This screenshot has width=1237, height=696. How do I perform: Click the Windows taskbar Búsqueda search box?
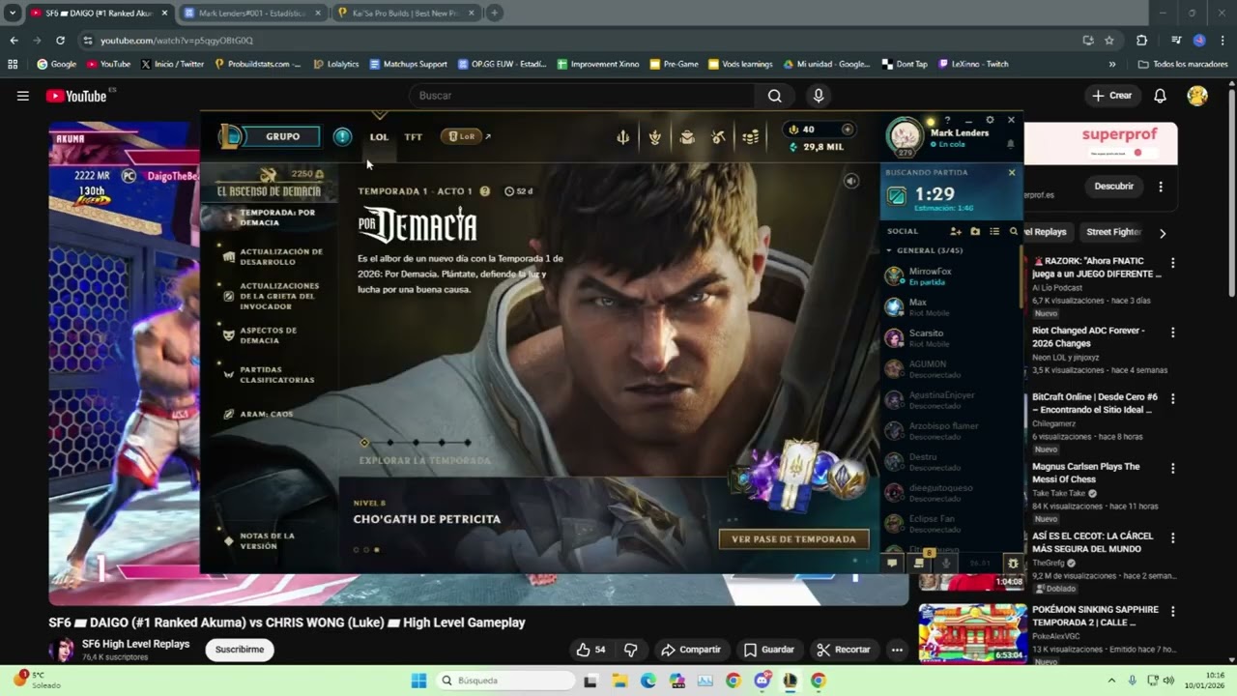[x=507, y=681]
